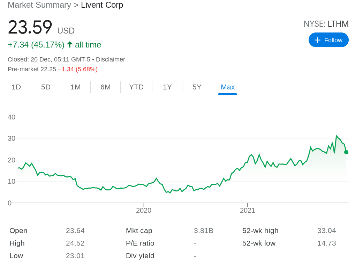Switch chart to the 6M range
355x262 pixels.
(105, 87)
